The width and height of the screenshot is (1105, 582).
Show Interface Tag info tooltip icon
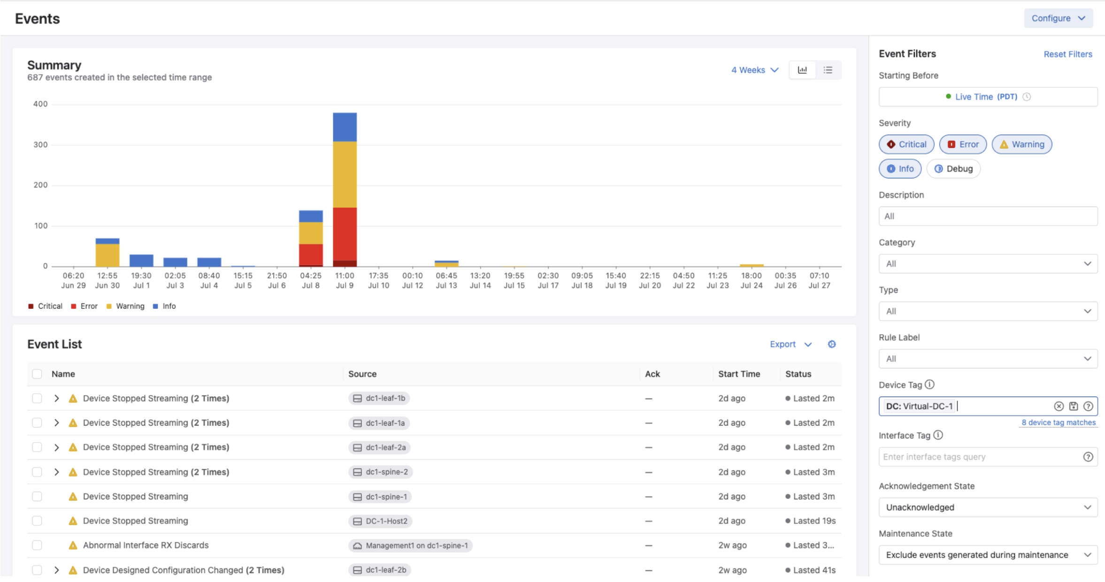(938, 435)
